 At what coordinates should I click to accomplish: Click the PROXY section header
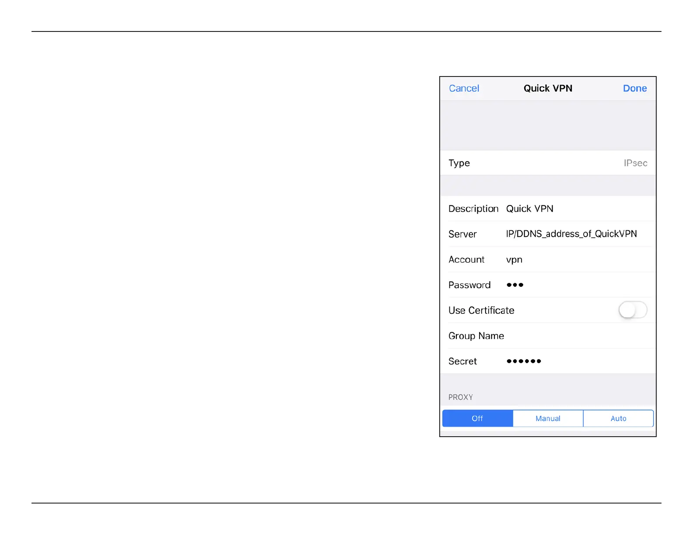tap(460, 397)
